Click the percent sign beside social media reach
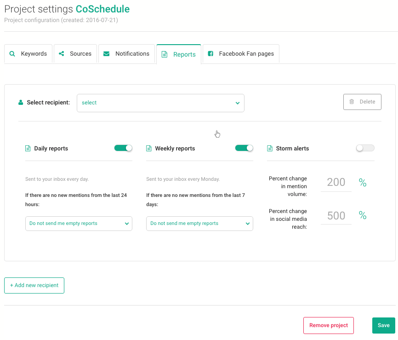Image resolution: width=398 pixels, height=340 pixels. (363, 215)
